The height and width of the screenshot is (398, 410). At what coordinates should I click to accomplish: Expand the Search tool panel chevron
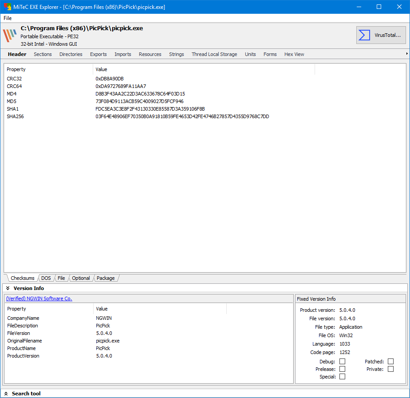6,394
